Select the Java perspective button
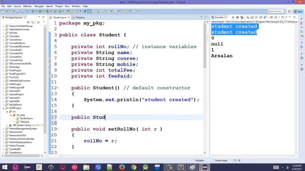The height and width of the screenshot is (171, 305). pyautogui.click(x=298, y=11)
